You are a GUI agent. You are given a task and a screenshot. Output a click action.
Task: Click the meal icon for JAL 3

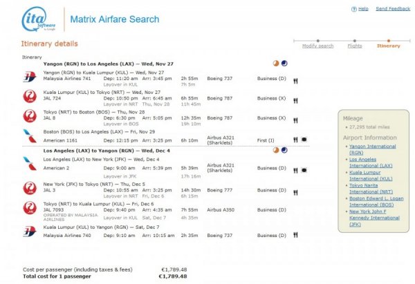295,193
